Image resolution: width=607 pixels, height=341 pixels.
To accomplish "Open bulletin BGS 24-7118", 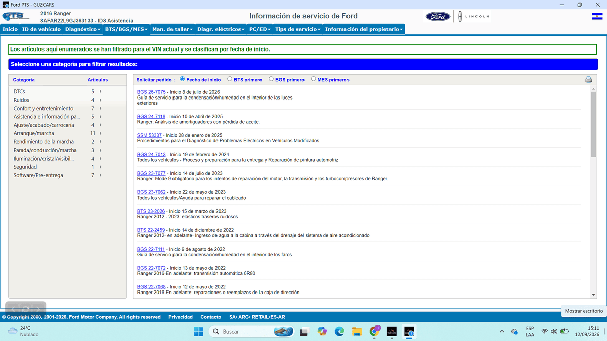I will (x=151, y=116).
